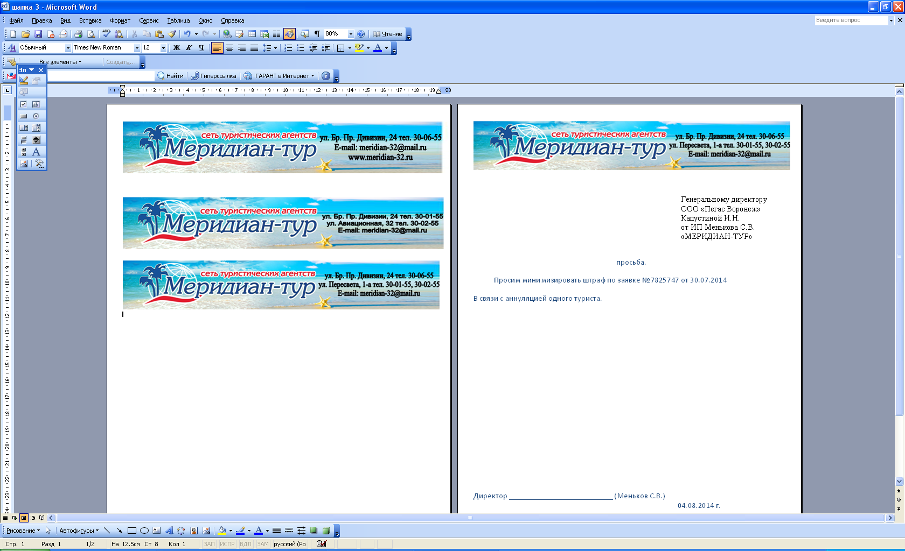
Task: Click the Введите вопрос help input field
Action: (x=851, y=20)
